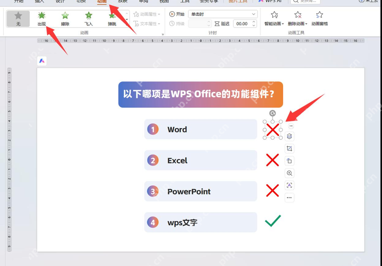The height and width of the screenshot is (266, 382).
Task: Click the rotate handle above the selected X
Action: point(272,113)
